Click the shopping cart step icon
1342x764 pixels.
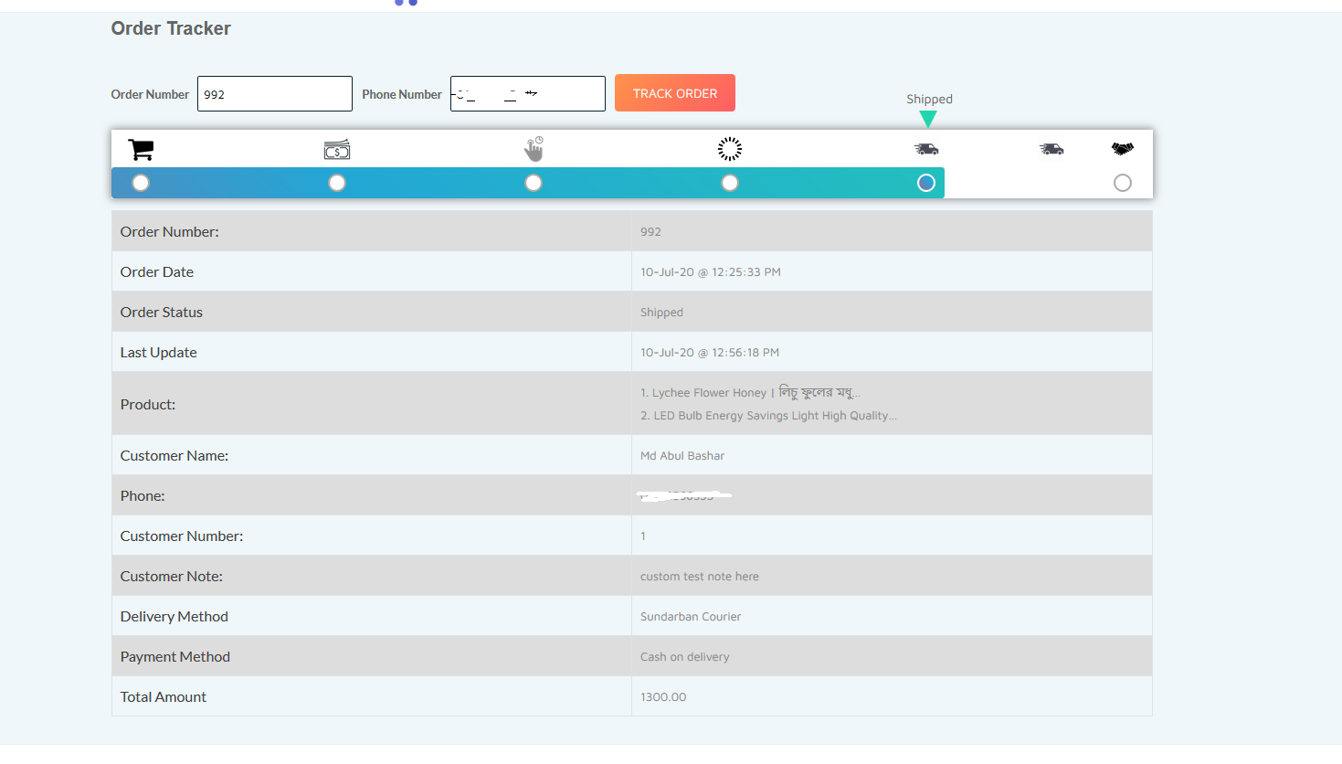[141, 149]
